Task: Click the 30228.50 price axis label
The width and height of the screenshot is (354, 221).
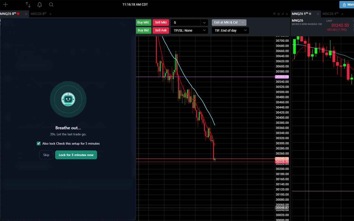Action: (x=282, y=162)
